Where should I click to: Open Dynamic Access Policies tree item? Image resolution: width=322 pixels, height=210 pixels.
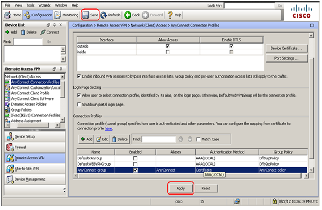coord(29,104)
